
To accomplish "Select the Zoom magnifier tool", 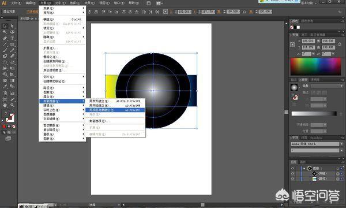I will pyautogui.click(x=12, y=105).
